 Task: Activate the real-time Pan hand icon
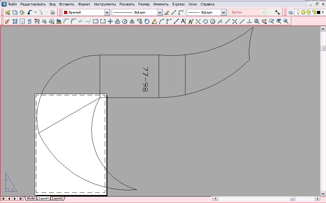264,21
